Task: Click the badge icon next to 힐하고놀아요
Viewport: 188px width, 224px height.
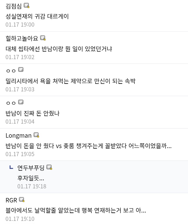Action: [x=43, y=38]
